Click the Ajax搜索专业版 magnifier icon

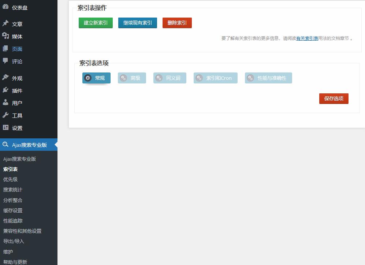5,145
